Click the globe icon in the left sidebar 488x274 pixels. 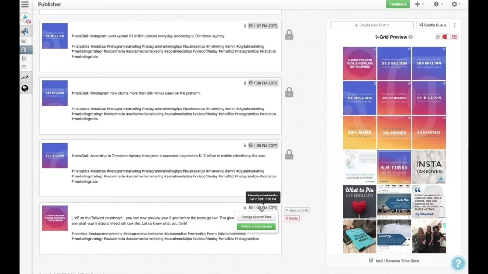pyautogui.click(x=25, y=88)
